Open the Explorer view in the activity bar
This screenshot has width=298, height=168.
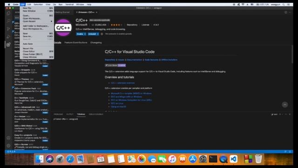pos(8,13)
